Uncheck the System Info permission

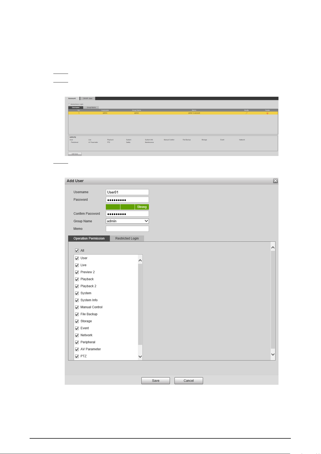(x=77, y=300)
